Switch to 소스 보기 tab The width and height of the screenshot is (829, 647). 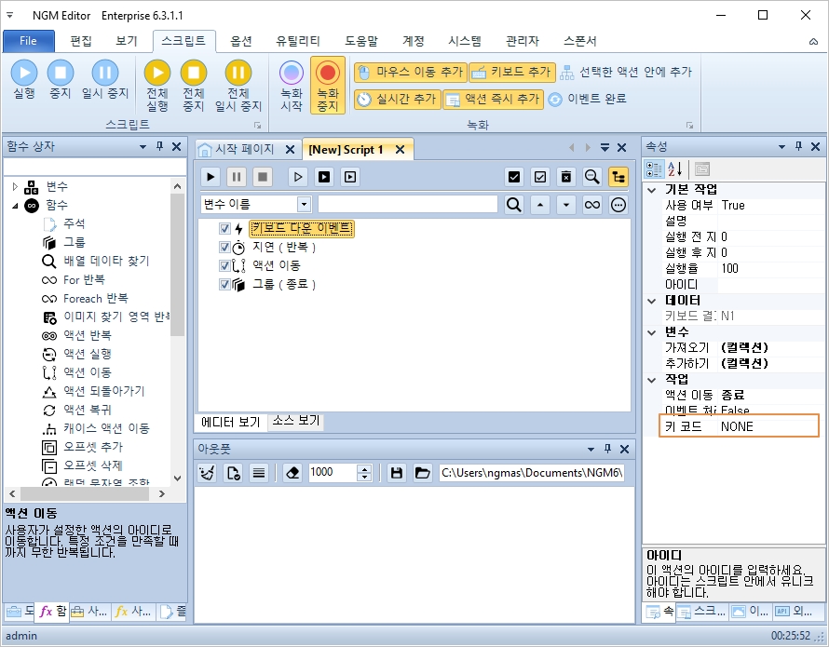tap(296, 421)
